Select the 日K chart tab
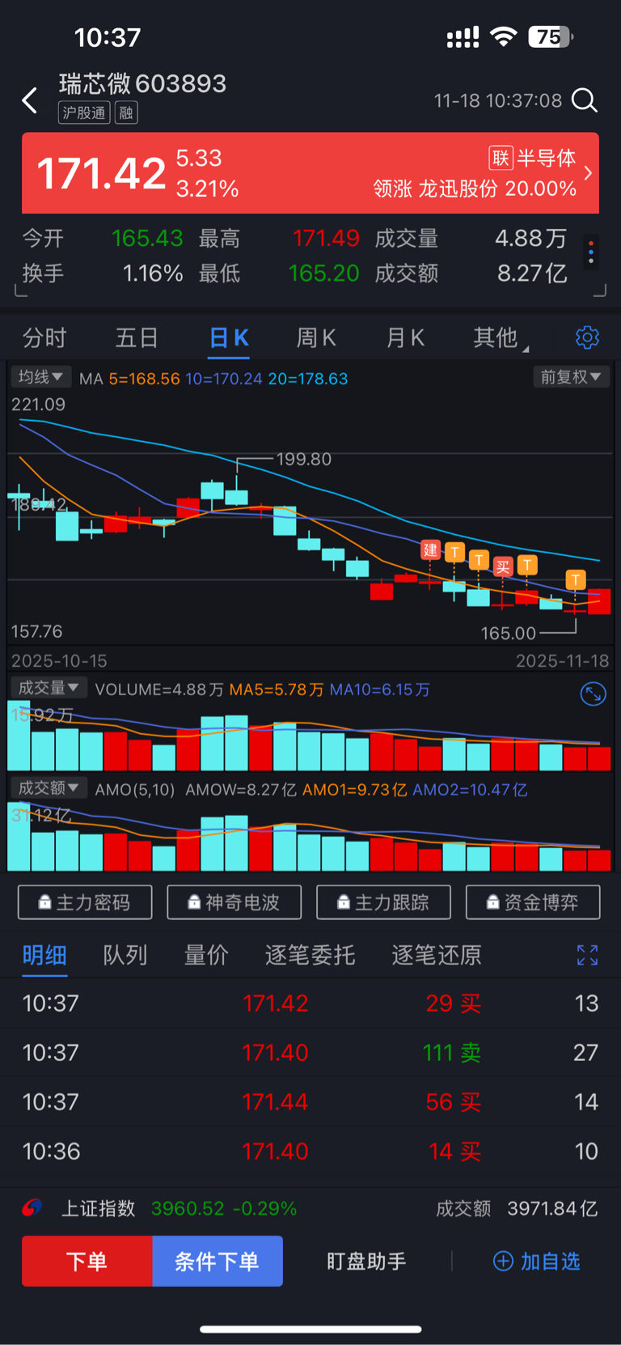 (x=229, y=337)
